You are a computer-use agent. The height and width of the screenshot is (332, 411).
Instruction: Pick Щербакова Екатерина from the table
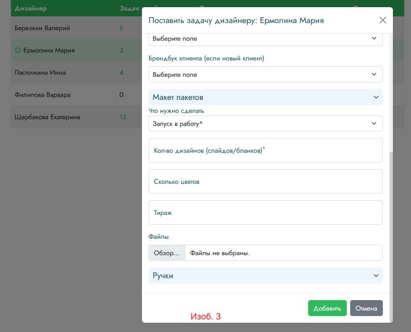47,117
